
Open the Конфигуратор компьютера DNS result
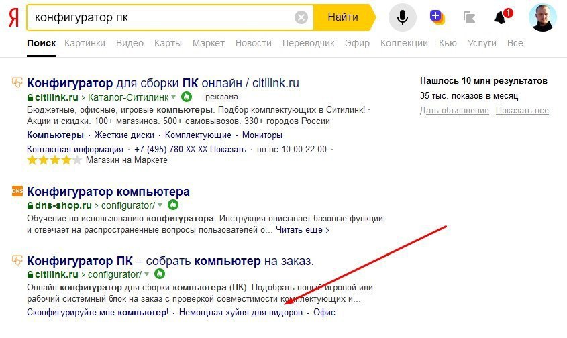108,191
